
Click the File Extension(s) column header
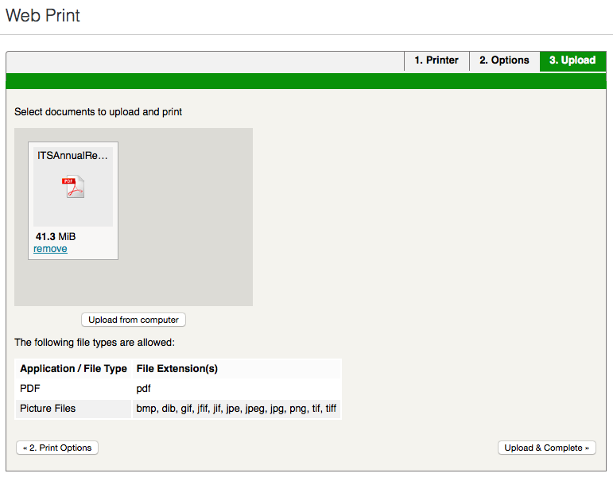click(x=177, y=369)
